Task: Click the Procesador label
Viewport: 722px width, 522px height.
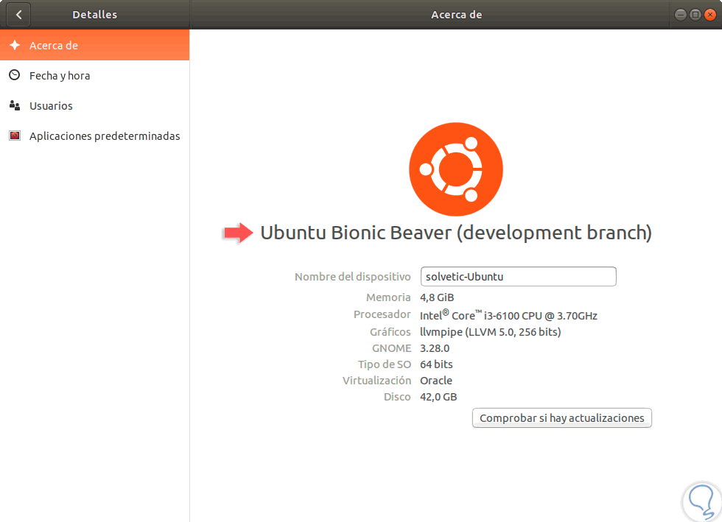Action: click(x=382, y=314)
